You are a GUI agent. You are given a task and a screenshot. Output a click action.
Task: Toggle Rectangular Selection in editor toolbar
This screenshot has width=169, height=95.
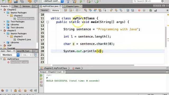click(x=105, y=10)
